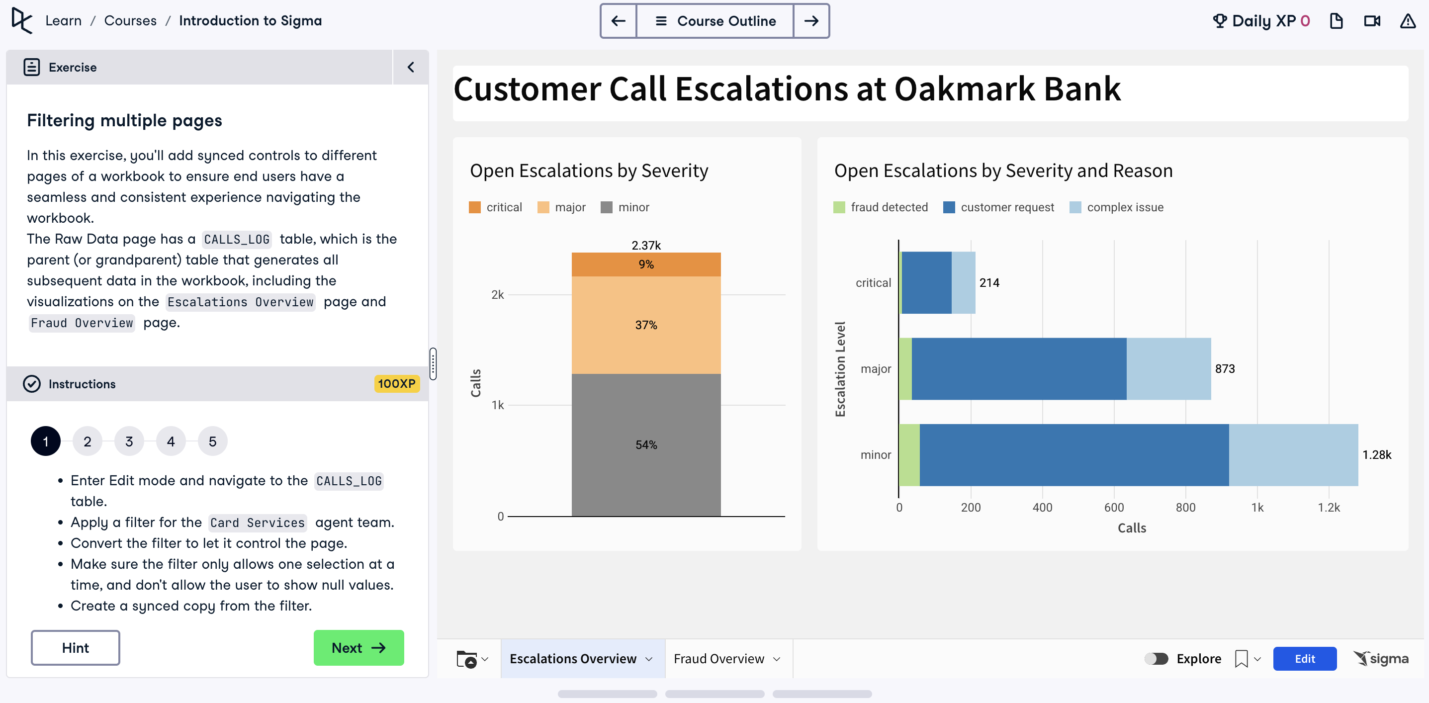Click the Sigma logo

tap(1381, 659)
